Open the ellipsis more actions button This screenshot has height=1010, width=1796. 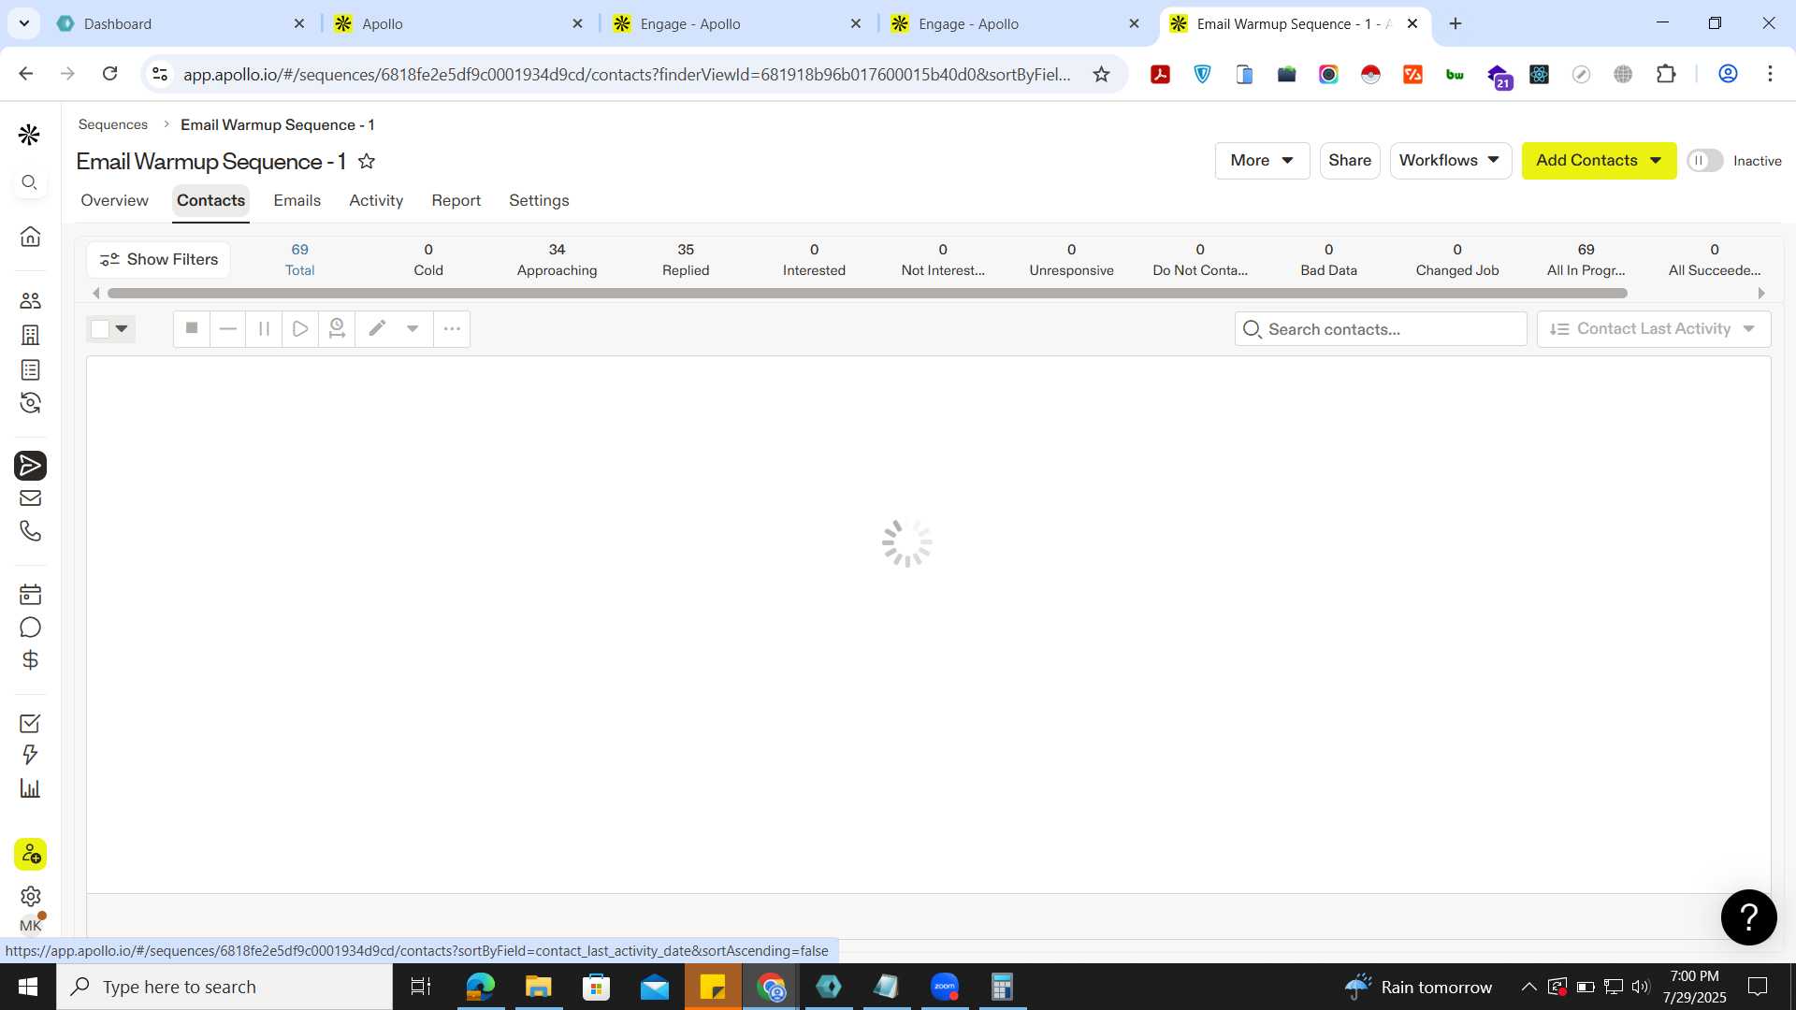coord(452,328)
